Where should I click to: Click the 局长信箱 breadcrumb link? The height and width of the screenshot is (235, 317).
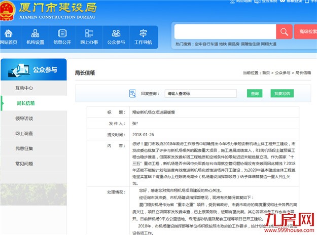point(303,73)
